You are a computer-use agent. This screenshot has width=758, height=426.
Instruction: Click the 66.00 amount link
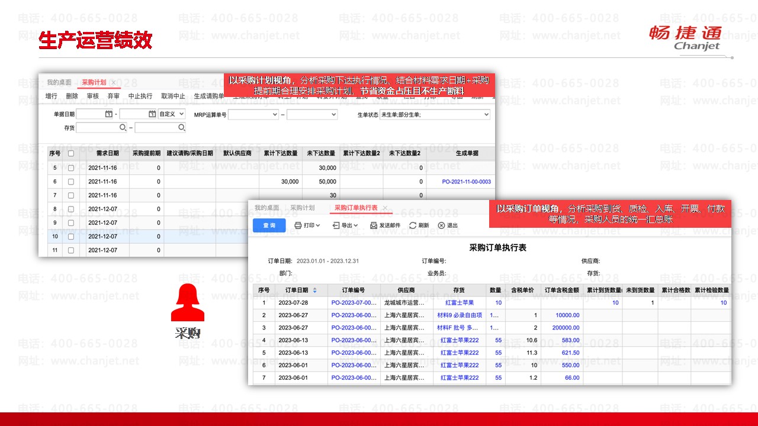click(572, 377)
